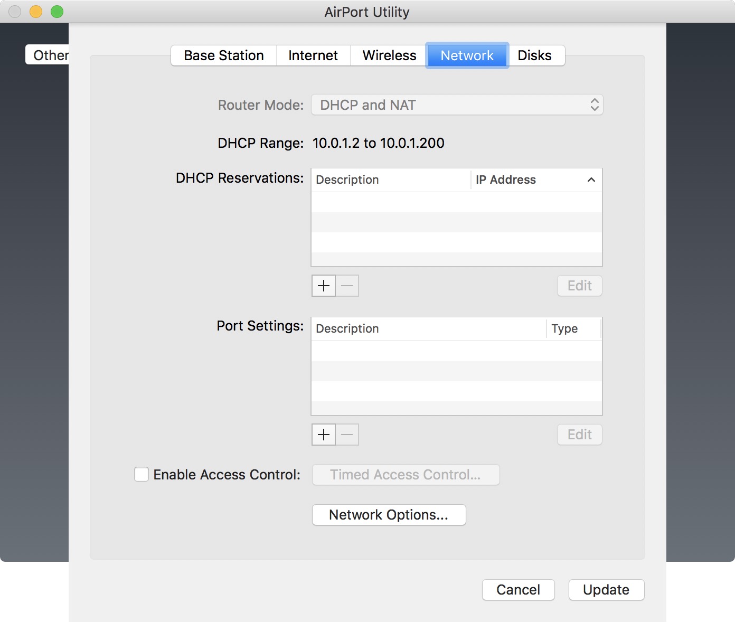This screenshot has width=735, height=622.
Task: Click Update to apply settings
Action: click(606, 590)
